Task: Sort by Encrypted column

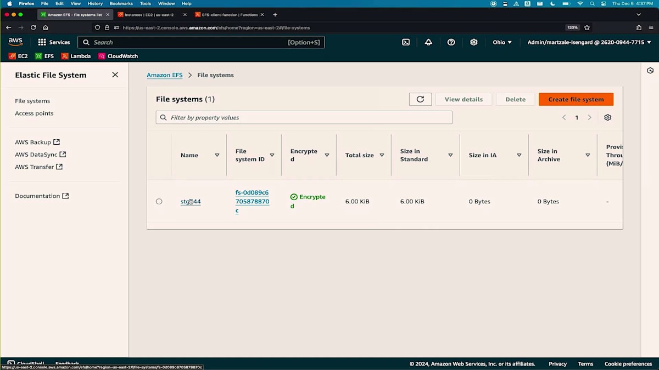Action: (327, 155)
